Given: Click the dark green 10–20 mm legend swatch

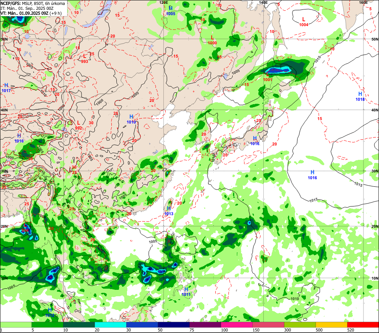Looking at the screenshot, I should [x=79, y=325].
